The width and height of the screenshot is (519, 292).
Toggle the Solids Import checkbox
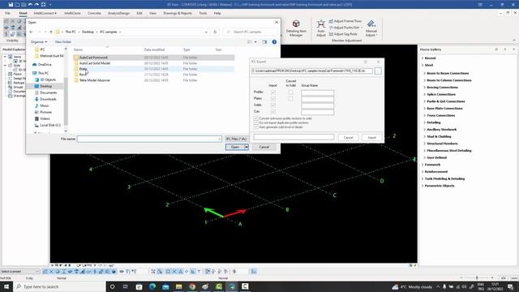point(273,105)
